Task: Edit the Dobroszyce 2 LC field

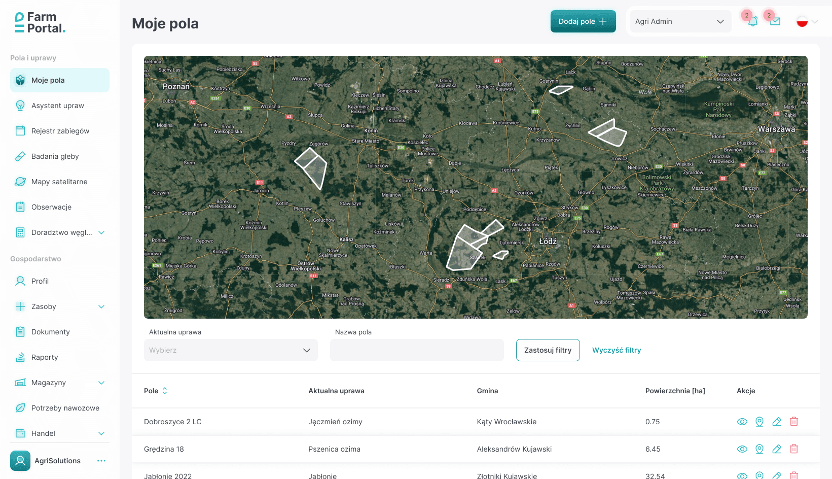Action: click(777, 422)
